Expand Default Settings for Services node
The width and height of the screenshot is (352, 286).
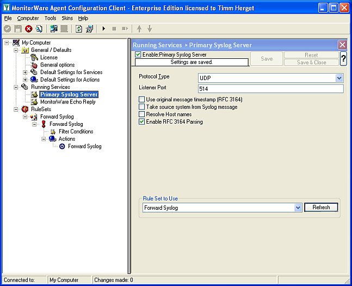click(x=25, y=72)
